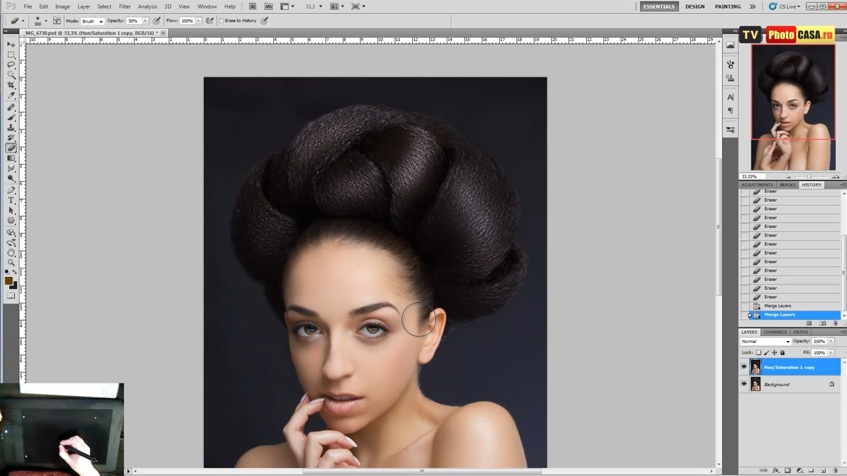Select the Zoom tool
The image size is (847, 476).
coord(11,262)
